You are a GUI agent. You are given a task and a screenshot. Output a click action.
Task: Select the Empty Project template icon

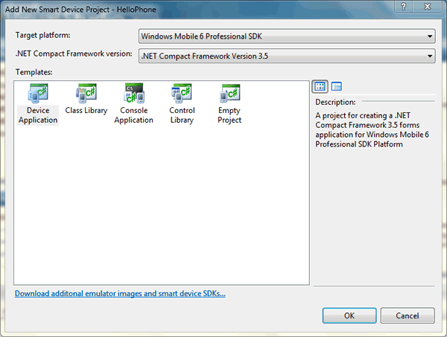pyautogui.click(x=229, y=93)
